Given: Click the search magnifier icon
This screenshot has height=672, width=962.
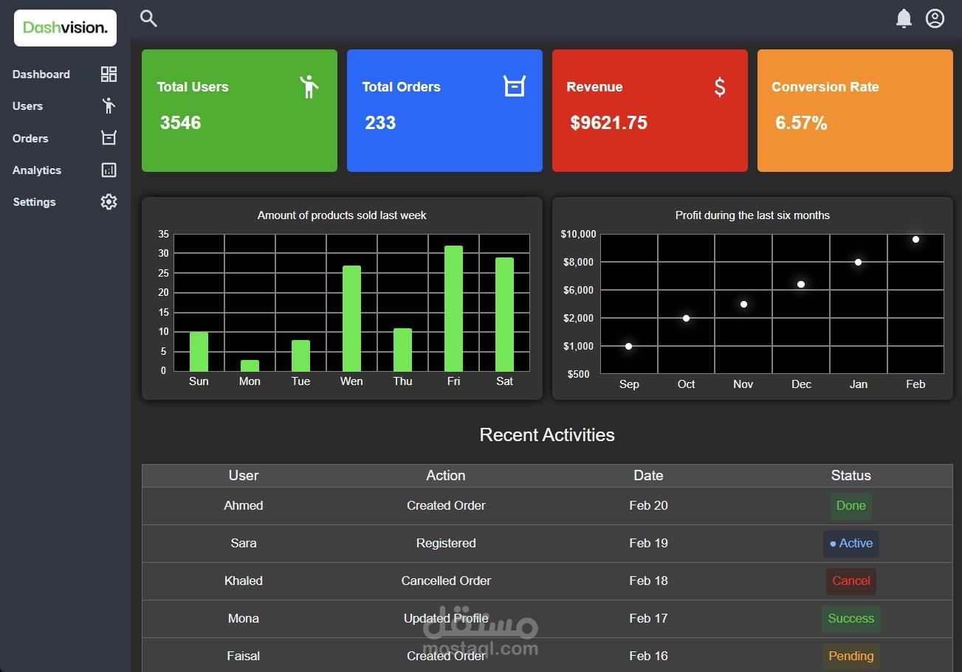Looking at the screenshot, I should click(x=148, y=18).
